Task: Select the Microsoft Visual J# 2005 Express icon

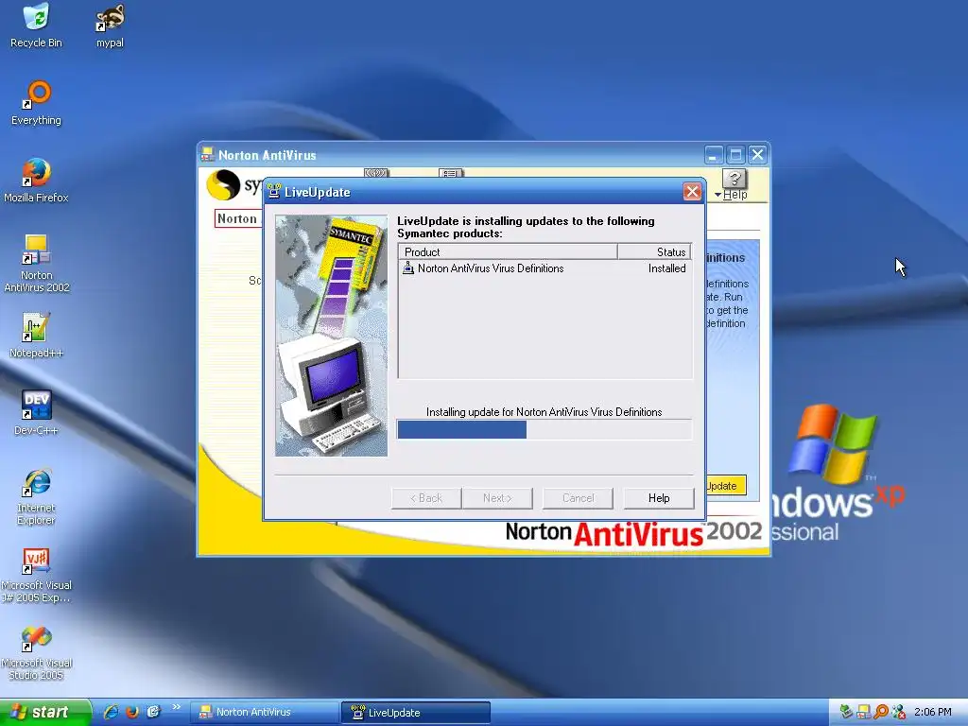Action: tap(37, 575)
